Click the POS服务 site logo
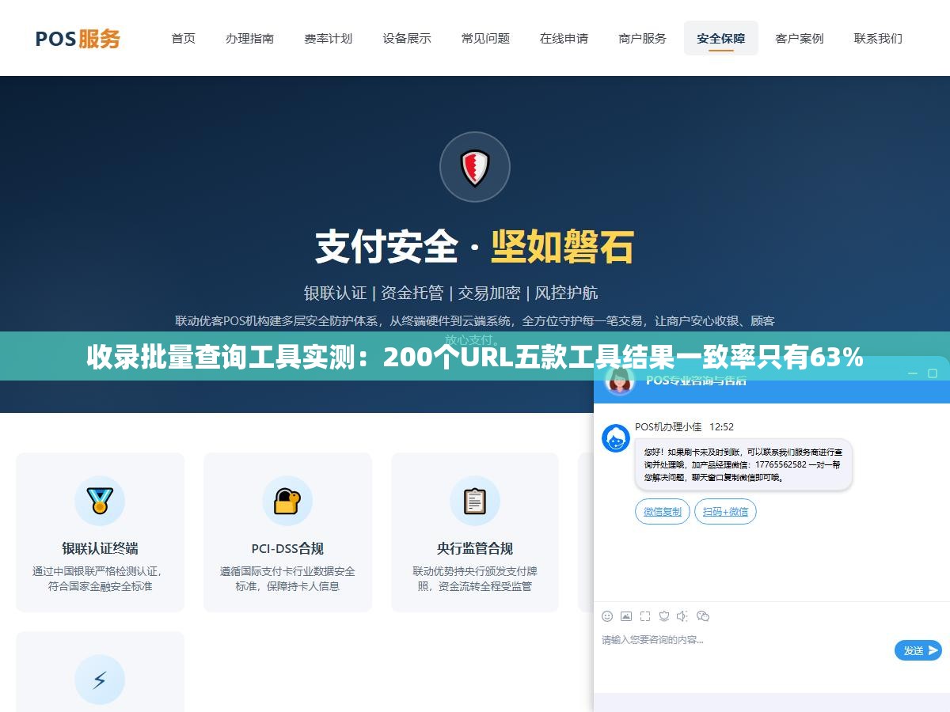This screenshot has height=712, width=950. pos(78,38)
